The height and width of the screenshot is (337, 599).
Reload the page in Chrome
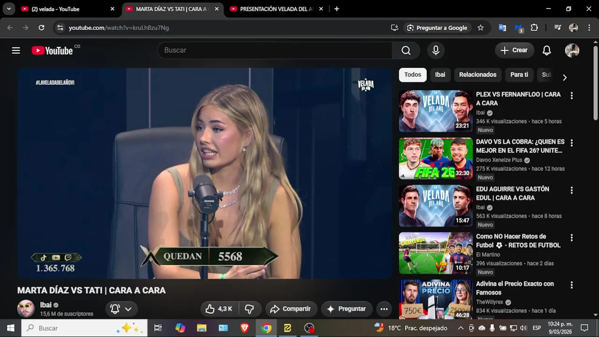(x=41, y=28)
